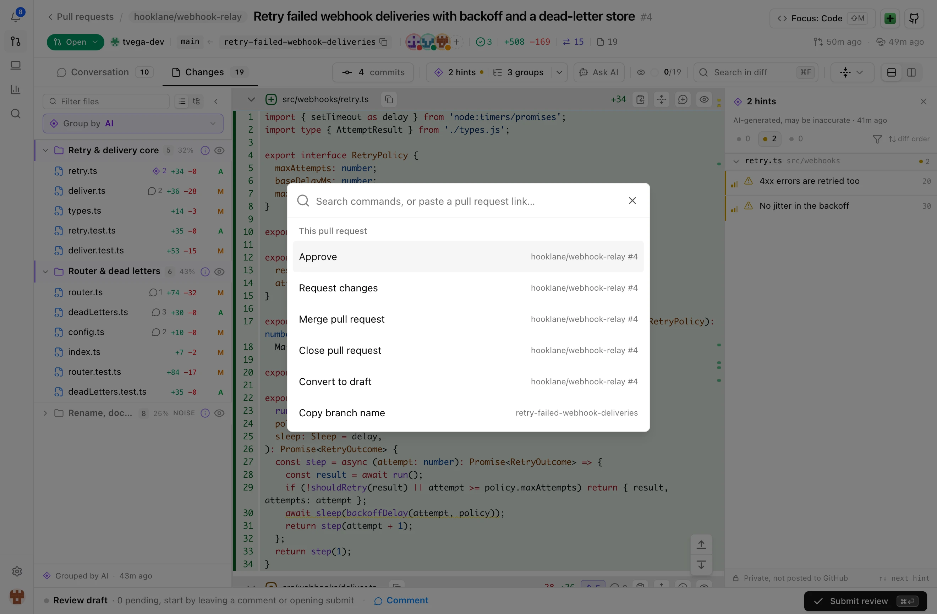Viewport: 937px width, 614px height.
Task: Open the Ask AI button
Action: click(x=599, y=72)
